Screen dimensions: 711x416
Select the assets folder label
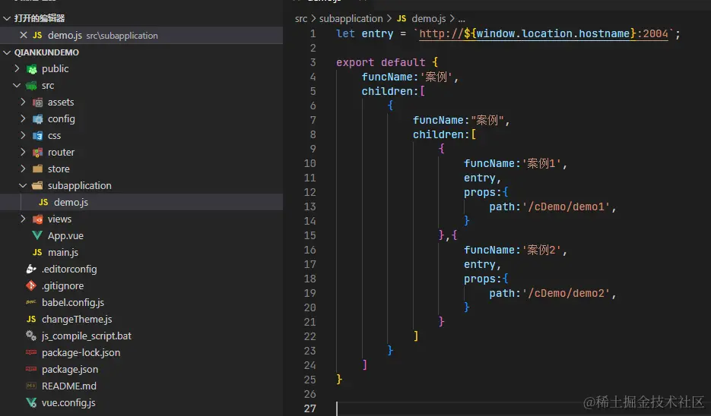pyautogui.click(x=61, y=102)
